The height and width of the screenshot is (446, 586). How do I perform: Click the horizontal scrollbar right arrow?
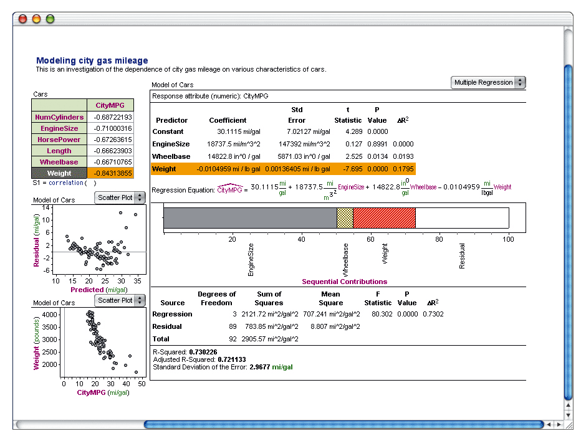tap(558, 425)
